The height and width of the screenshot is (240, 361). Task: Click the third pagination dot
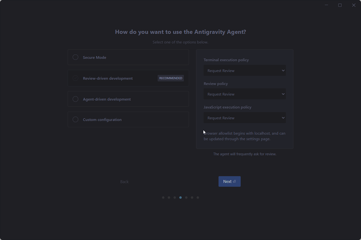click(x=175, y=197)
